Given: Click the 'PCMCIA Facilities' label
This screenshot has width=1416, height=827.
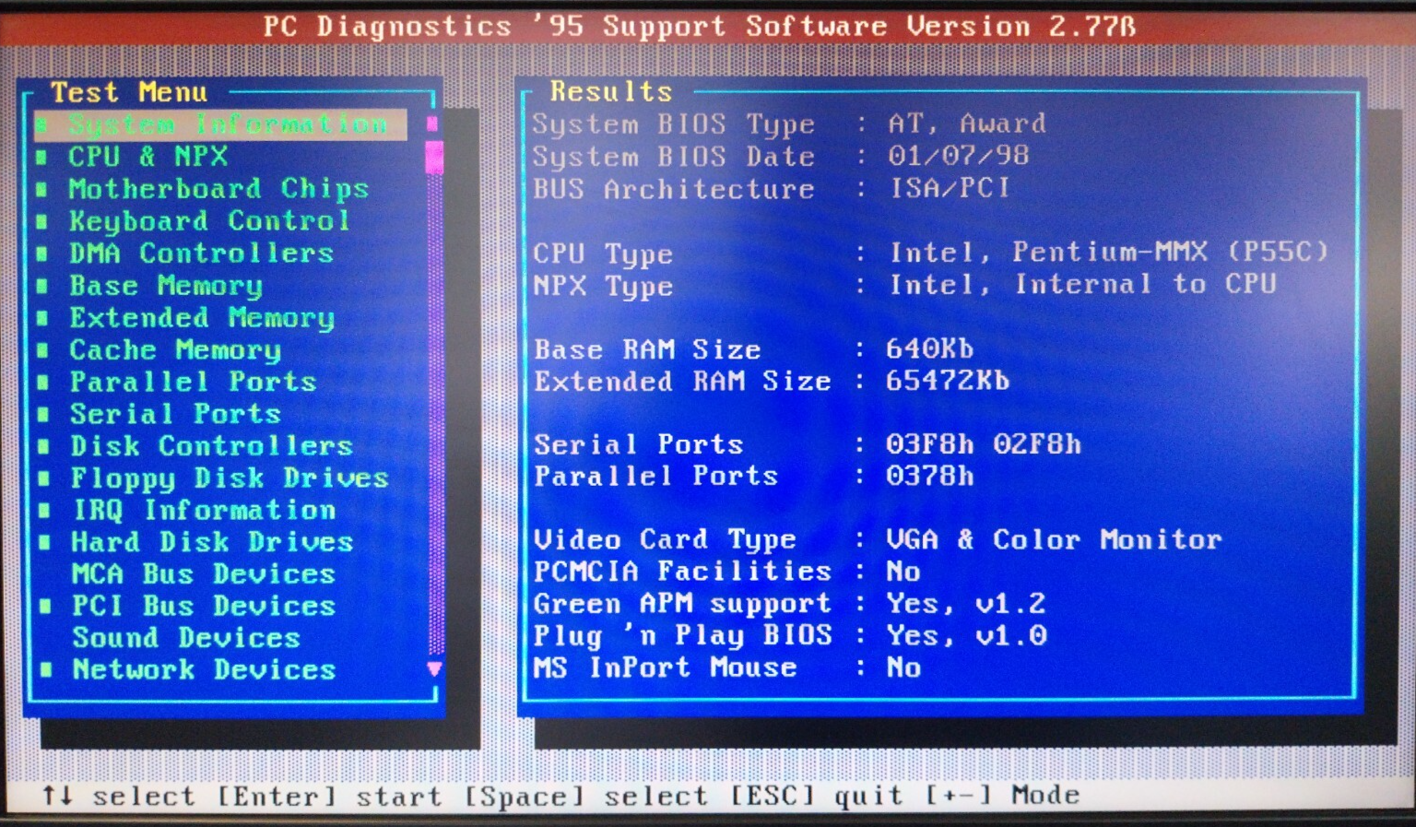Looking at the screenshot, I should [682, 572].
